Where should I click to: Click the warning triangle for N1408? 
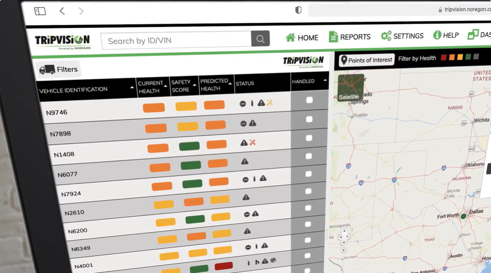[x=244, y=143]
